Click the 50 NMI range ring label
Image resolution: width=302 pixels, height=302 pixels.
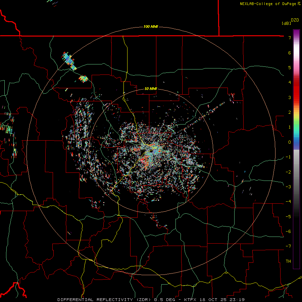[x=151, y=89]
